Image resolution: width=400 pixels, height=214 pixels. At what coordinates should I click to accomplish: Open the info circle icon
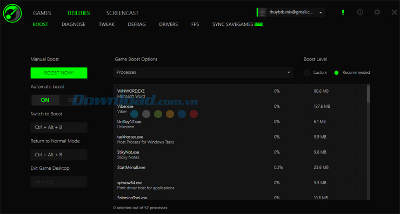coord(360,12)
